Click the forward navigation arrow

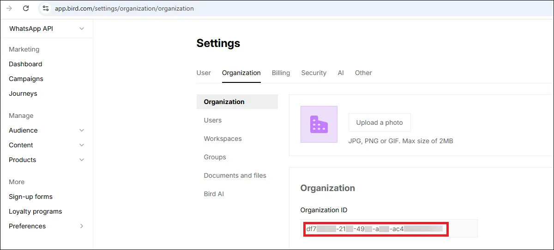pyautogui.click(x=9, y=8)
